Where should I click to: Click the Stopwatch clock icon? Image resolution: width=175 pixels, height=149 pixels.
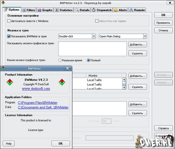(x=94, y=10)
